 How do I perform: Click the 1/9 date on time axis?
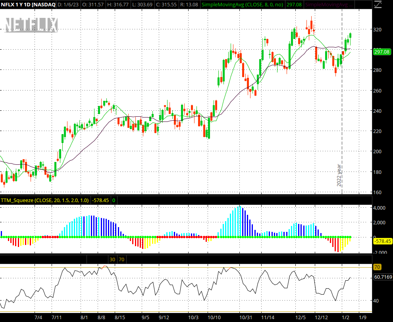[x=363, y=318]
